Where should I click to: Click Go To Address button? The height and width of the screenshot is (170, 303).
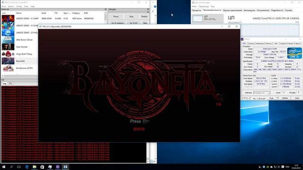click(117, 23)
